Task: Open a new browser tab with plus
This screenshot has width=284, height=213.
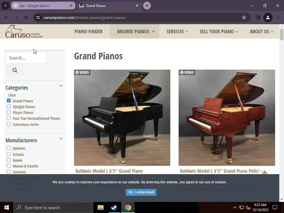Action: 147,6
